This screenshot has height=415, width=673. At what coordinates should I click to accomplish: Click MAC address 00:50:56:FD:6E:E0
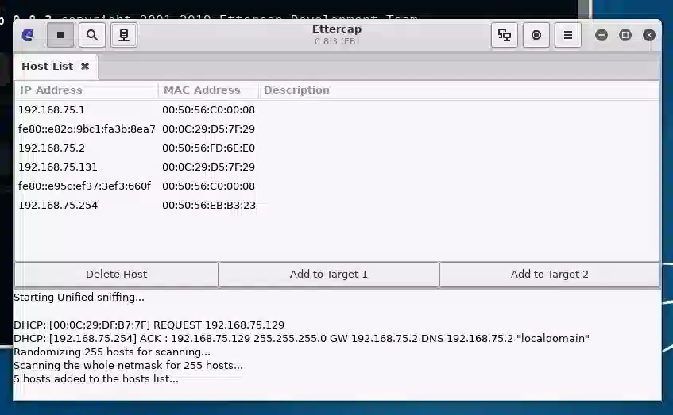point(209,148)
